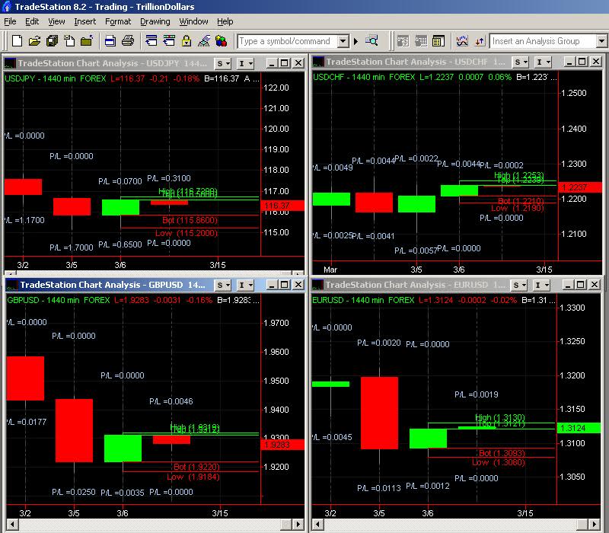This screenshot has height=533, width=609.
Task: Click the first window-arrangement icon after Print
Action: point(151,41)
